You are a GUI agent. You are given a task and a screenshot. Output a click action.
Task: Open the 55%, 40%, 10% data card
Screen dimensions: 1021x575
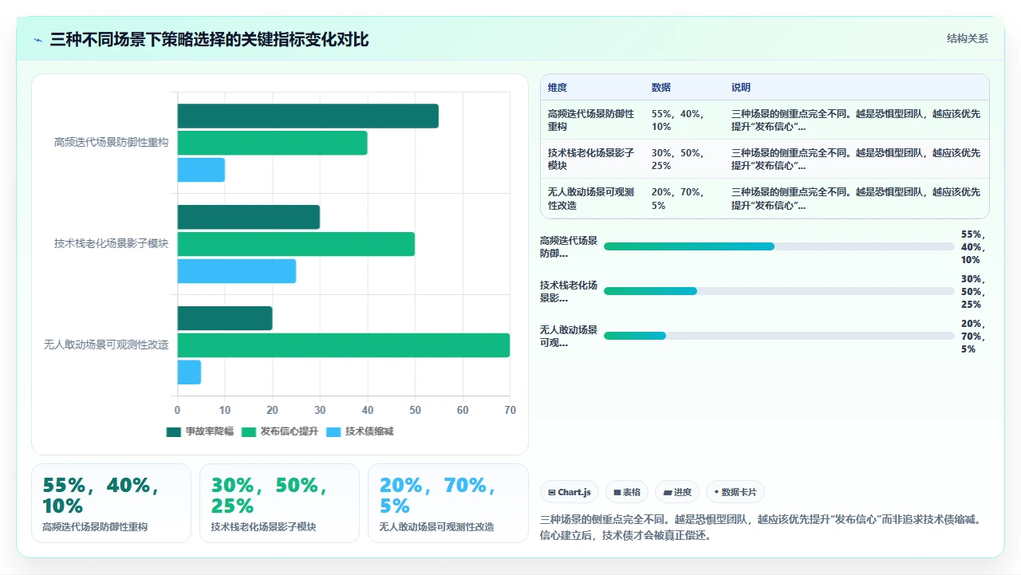[111, 503]
